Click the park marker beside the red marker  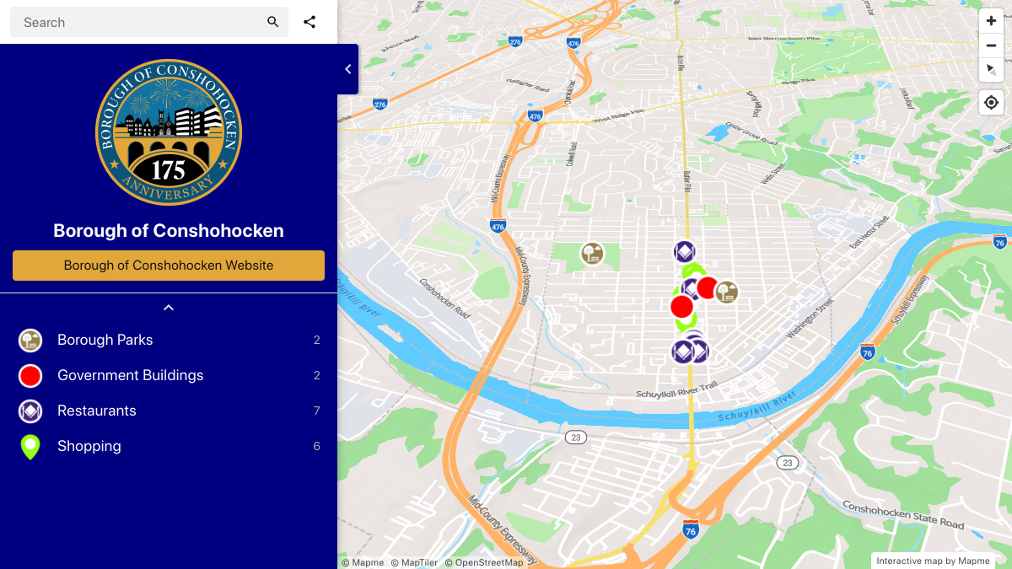pos(726,293)
